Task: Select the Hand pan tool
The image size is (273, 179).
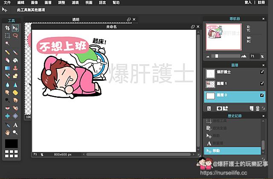Action: pos(8,133)
